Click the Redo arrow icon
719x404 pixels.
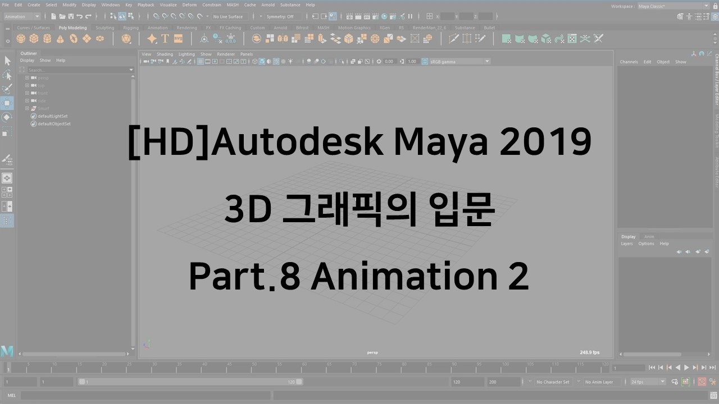[x=88, y=16]
